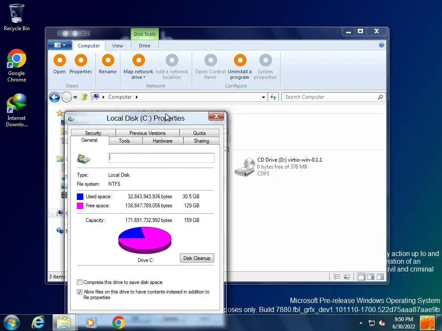442x331 pixels.
Task: Click the Disk Tools contextual tab header
Action: point(145,34)
